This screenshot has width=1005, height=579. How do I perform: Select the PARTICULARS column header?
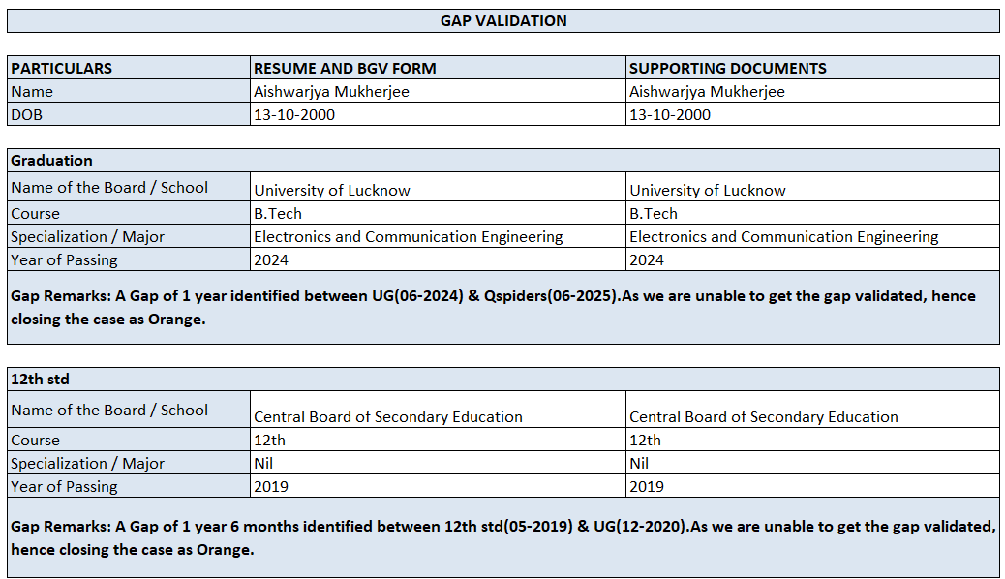click(61, 68)
